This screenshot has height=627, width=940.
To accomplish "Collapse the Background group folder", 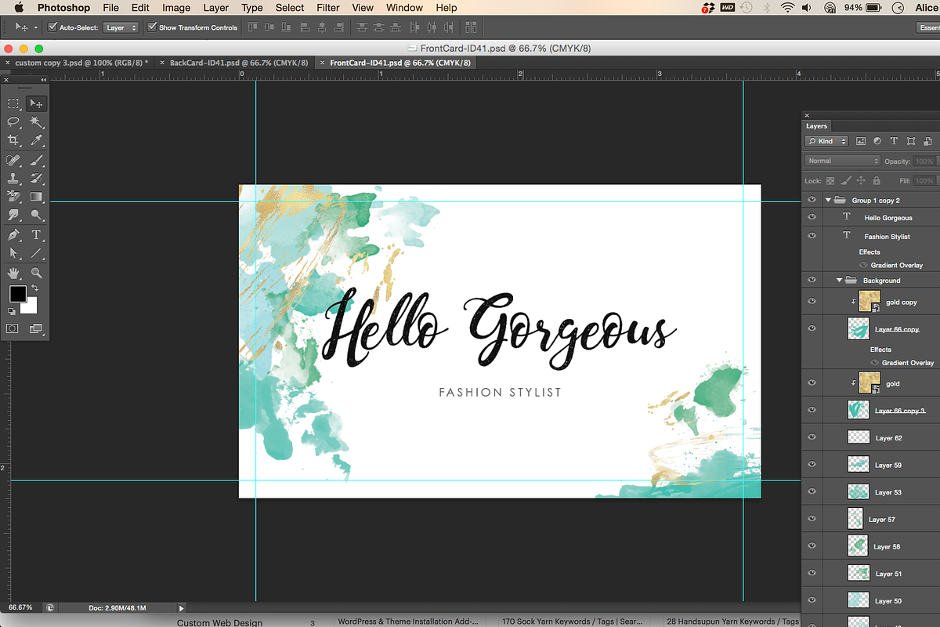I will pos(839,280).
